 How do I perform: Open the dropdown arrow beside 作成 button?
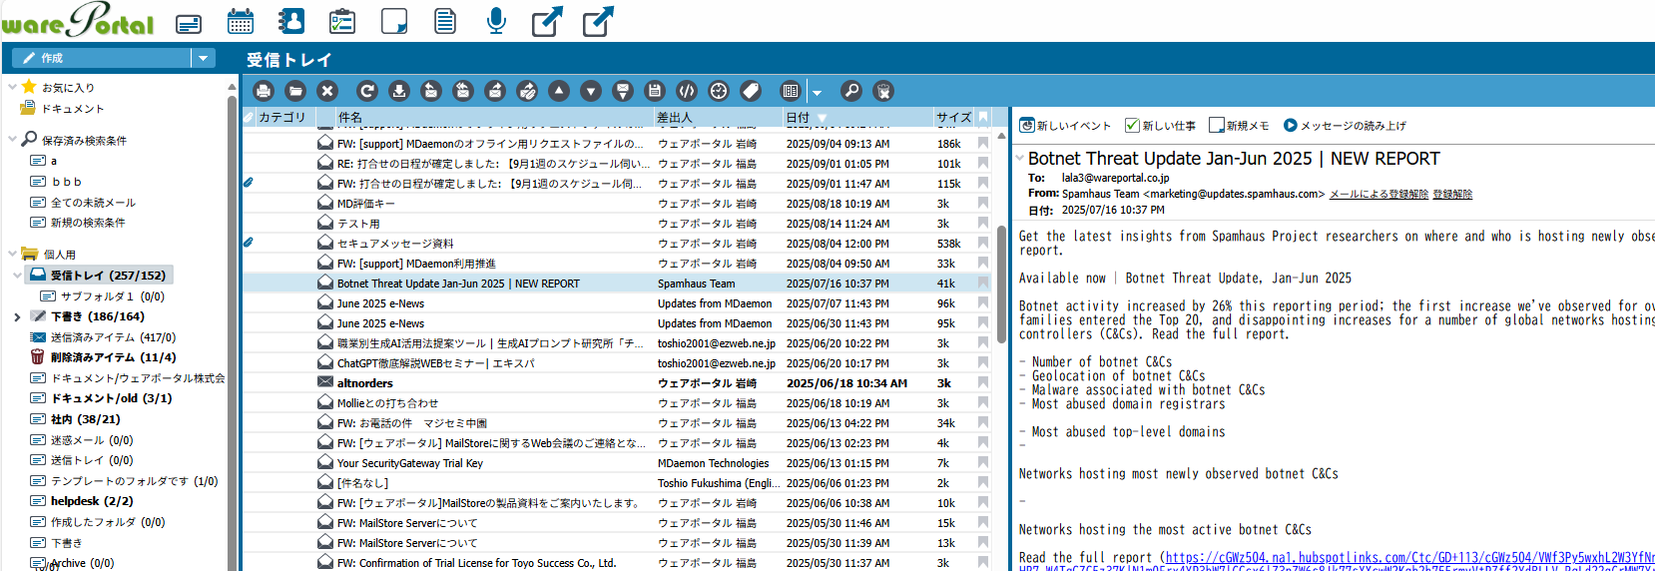pyautogui.click(x=204, y=58)
